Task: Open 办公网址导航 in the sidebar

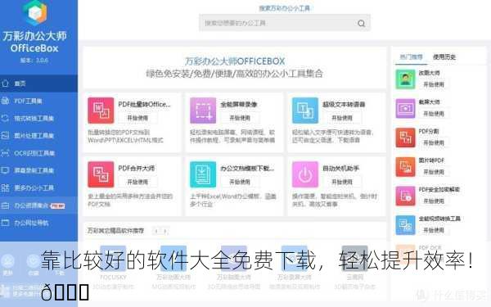Action: [38, 223]
